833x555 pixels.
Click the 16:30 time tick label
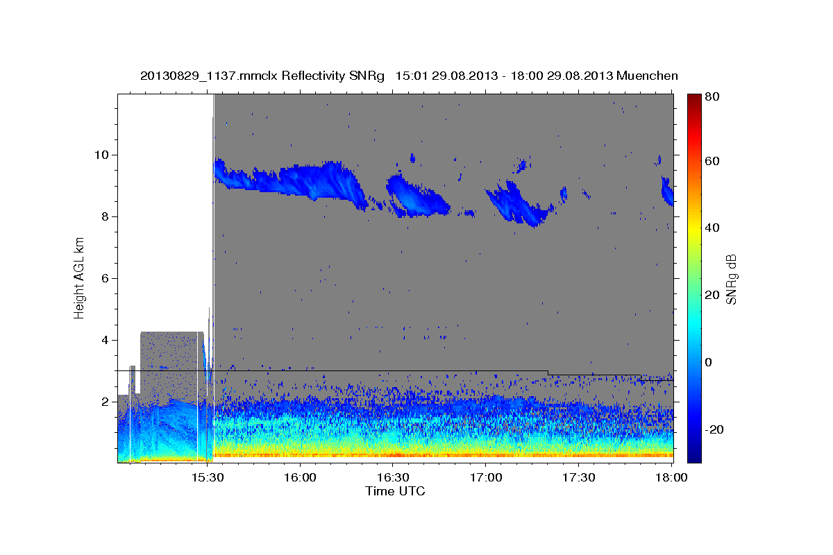pyautogui.click(x=393, y=477)
